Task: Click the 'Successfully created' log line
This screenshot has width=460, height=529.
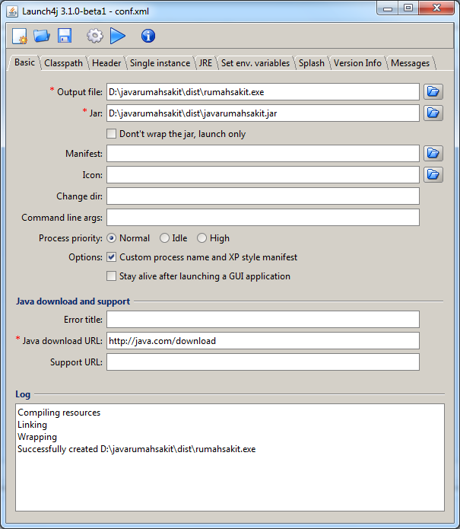Action: tap(137, 449)
